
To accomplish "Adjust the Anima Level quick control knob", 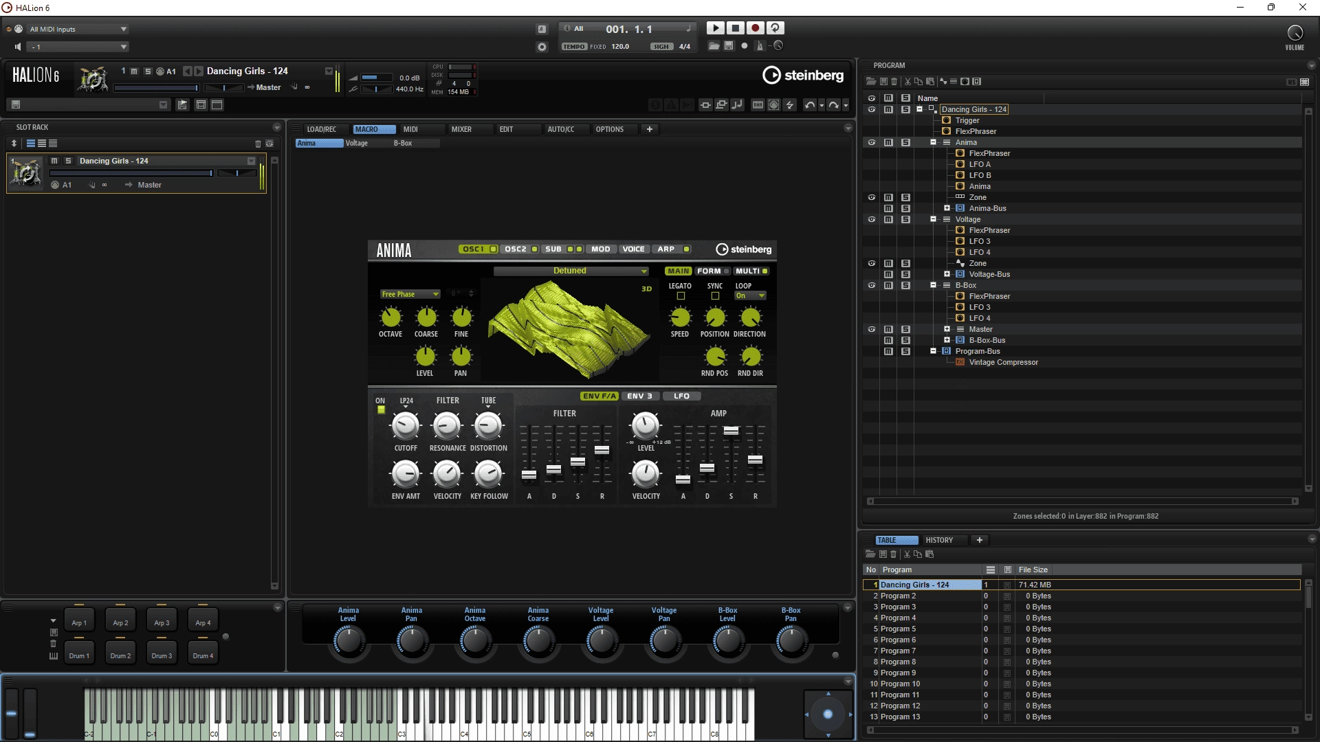I will click(349, 641).
